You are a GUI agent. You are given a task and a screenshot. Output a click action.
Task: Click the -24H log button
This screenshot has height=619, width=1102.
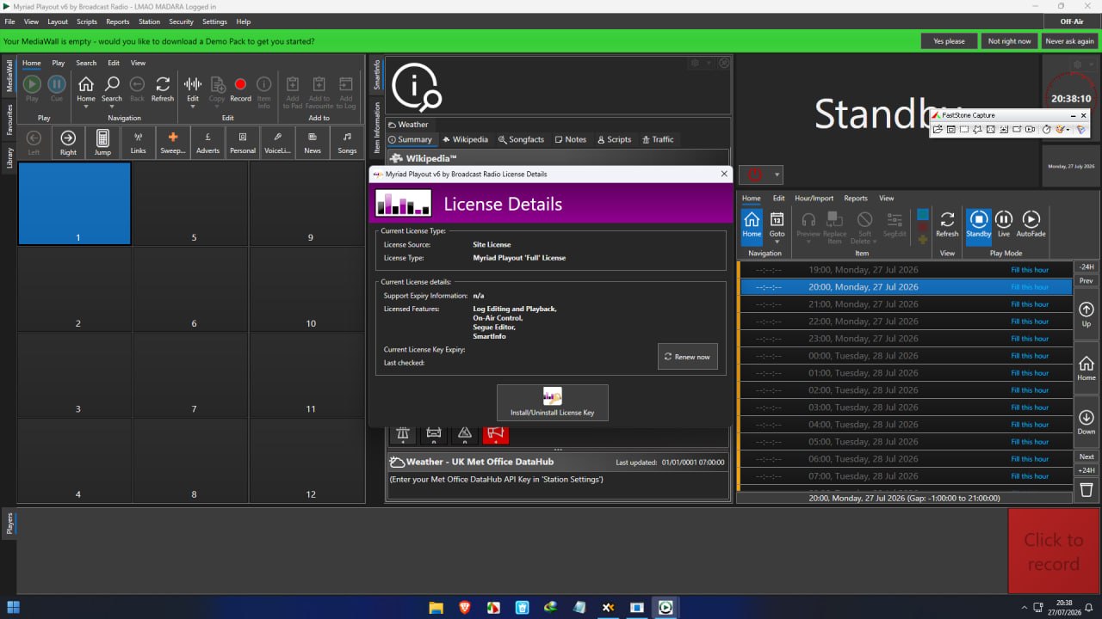point(1087,267)
